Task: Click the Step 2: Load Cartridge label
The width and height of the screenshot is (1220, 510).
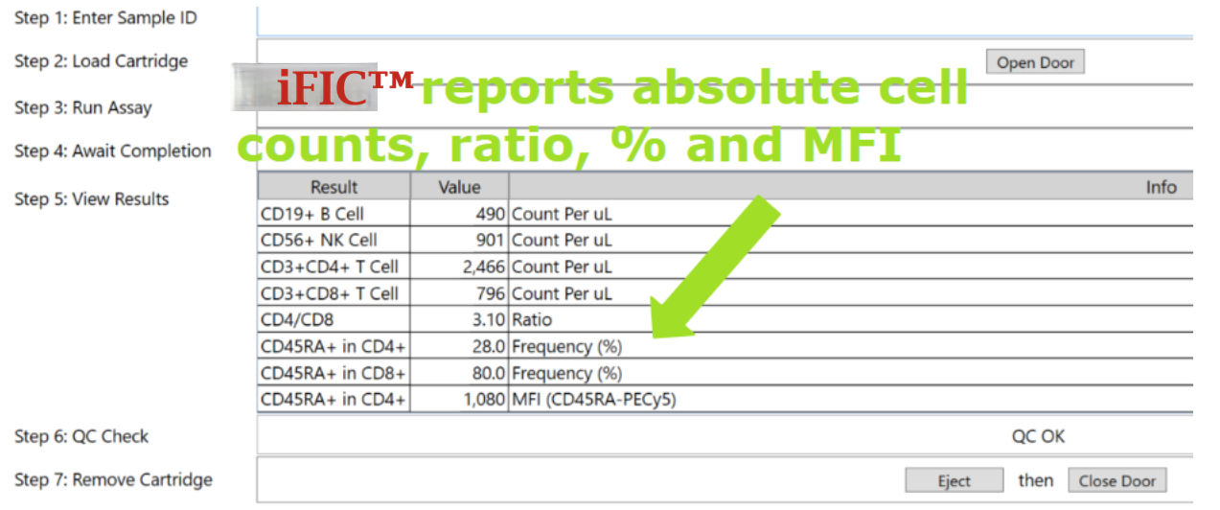Action: [x=101, y=61]
